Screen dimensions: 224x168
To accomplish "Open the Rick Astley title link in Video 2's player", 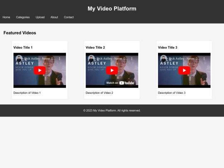I will click(x=112, y=58).
